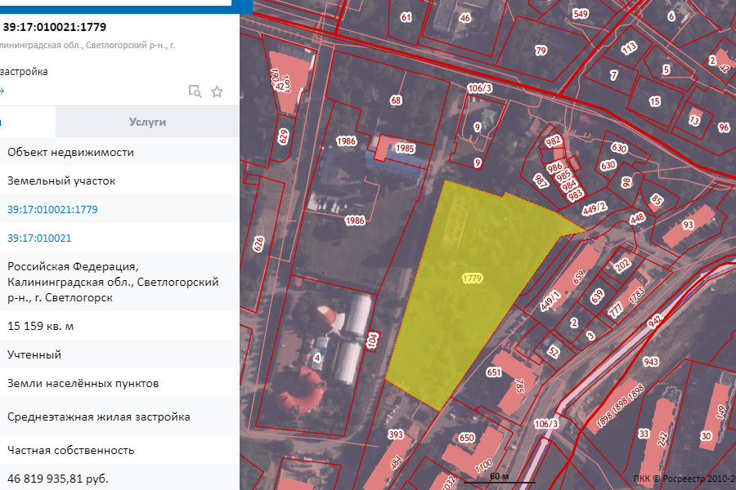Click the search field at the top
This screenshot has height=490, width=736.
tap(114, 3)
